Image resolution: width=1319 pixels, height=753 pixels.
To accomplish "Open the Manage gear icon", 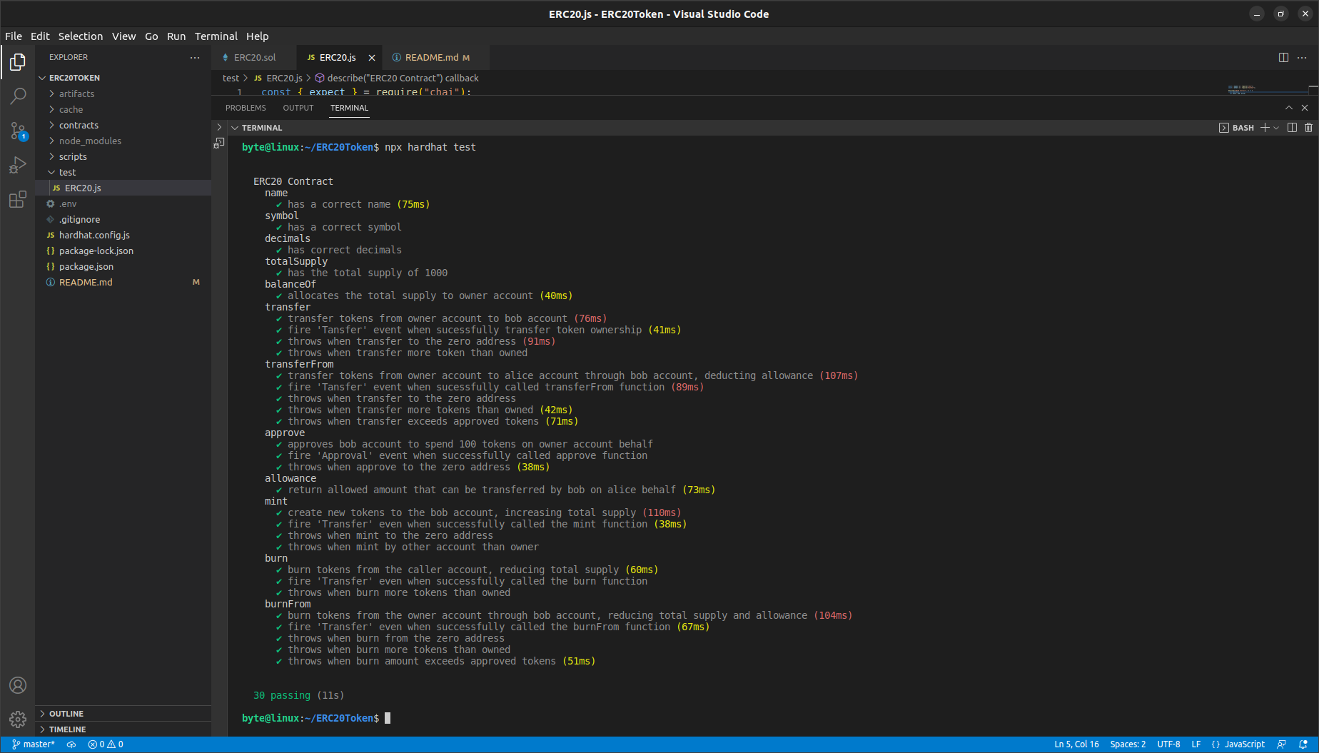I will [x=18, y=719].
